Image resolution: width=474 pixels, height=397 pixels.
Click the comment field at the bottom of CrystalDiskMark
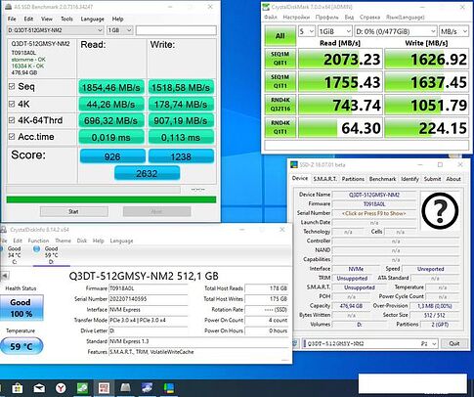click(366, 146)
